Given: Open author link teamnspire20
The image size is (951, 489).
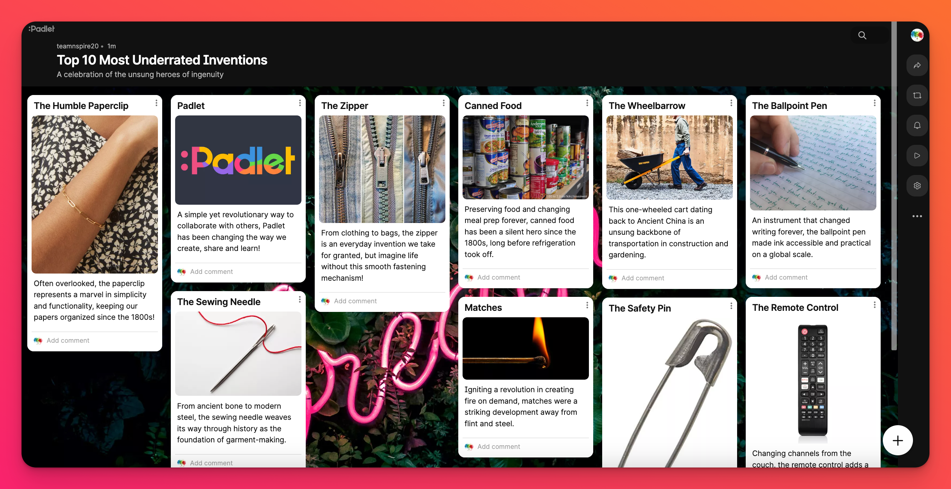Looking at the screenshot, I should [x=78, y=46].
